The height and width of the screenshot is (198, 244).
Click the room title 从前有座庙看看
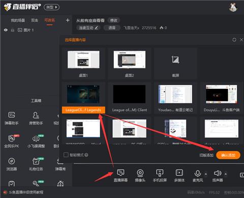click(90, 20)
